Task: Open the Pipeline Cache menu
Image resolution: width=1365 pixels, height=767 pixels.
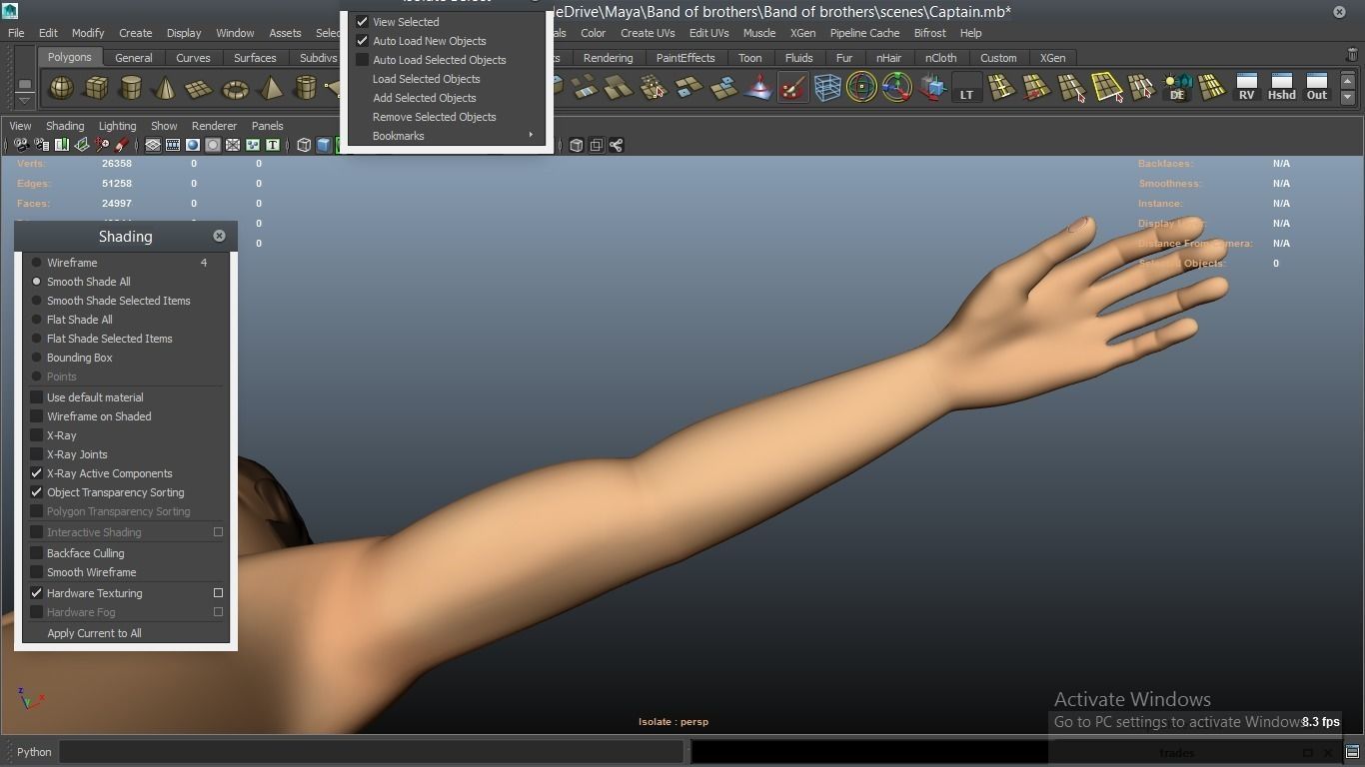Action: (x=864, y=33)
